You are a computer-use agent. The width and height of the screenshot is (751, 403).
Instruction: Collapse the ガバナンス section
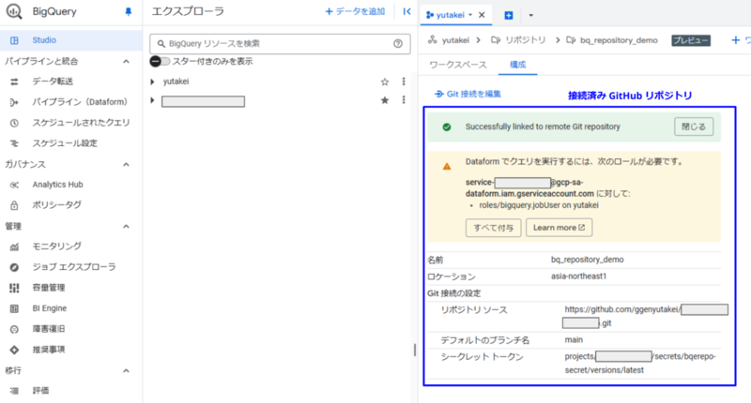click(x=126, y=164)
